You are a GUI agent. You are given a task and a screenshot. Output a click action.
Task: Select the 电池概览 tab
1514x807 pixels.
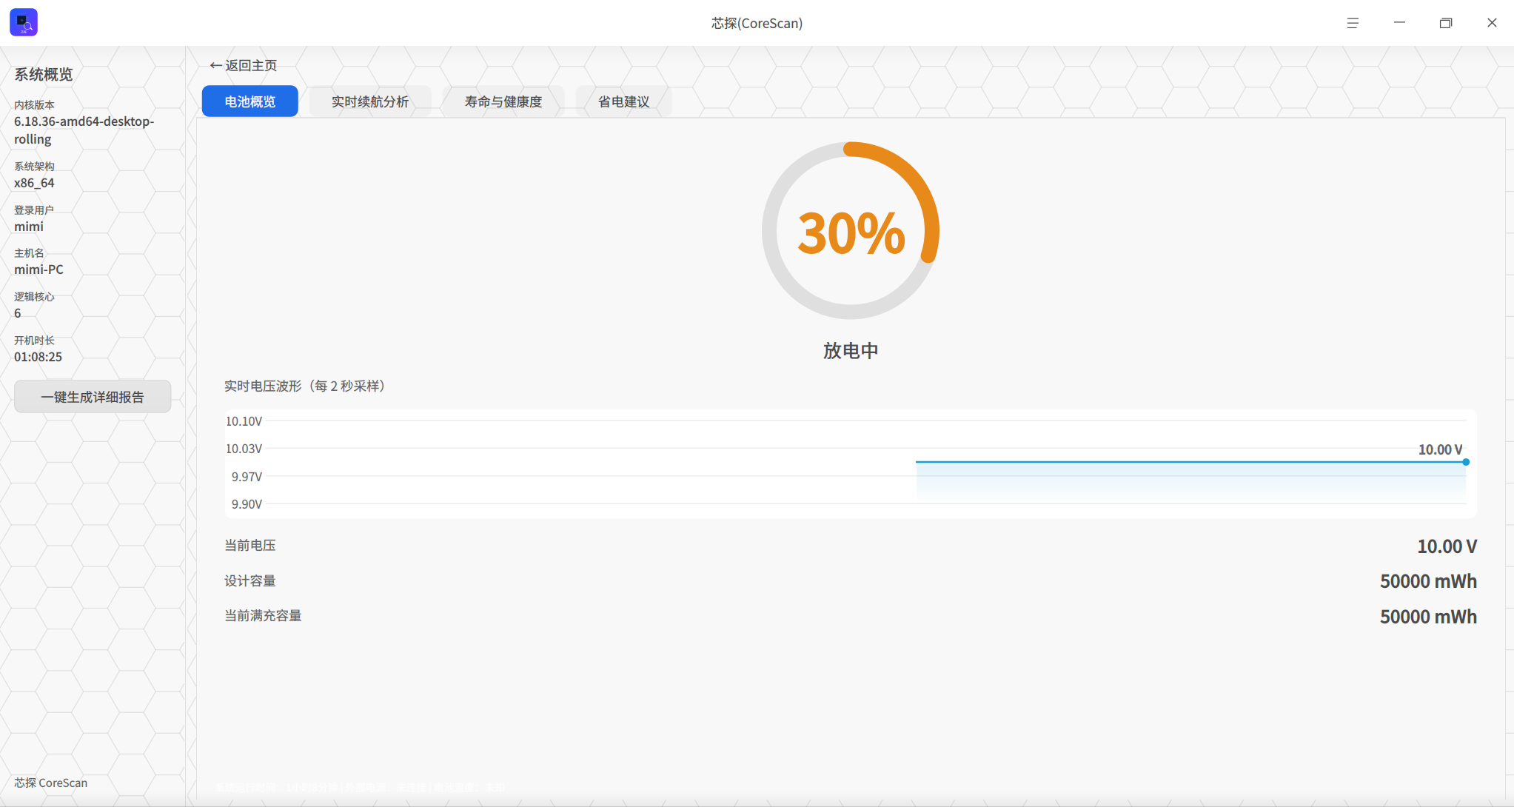coord(250,101)
